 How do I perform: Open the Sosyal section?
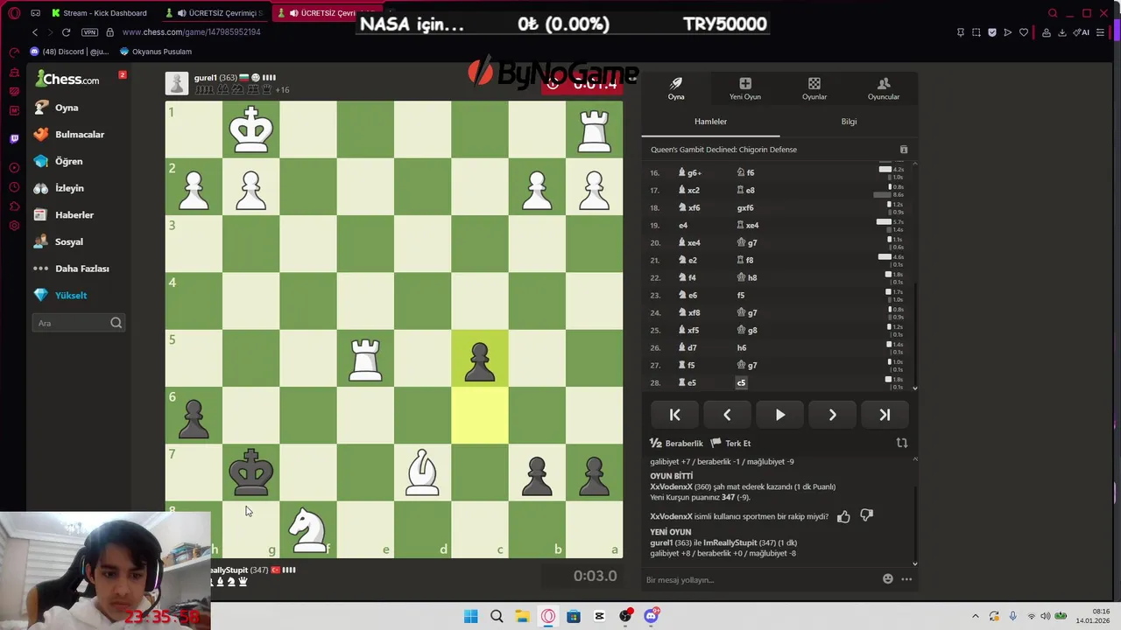(59, 241)
